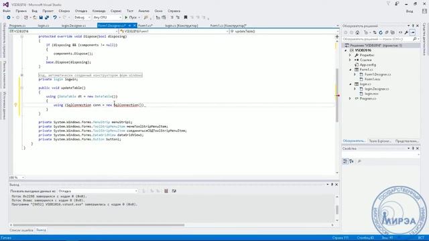Expand the Program.cs node
Image resolution: width=429 pixels, height=241 pixels.
350,98
